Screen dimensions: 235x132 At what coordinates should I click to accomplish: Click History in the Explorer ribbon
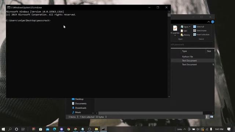click(185, 35)
